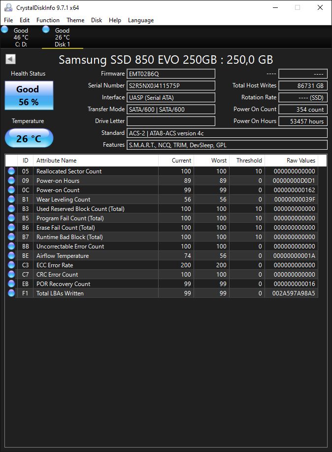Click status orb of Wear Leveling Count row

point(11,199)
